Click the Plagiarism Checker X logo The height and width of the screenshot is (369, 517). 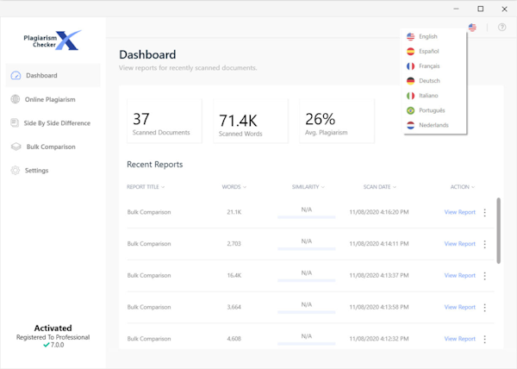pos(53,40)
